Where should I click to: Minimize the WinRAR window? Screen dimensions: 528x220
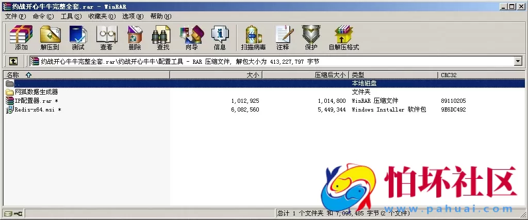point(503,6)
